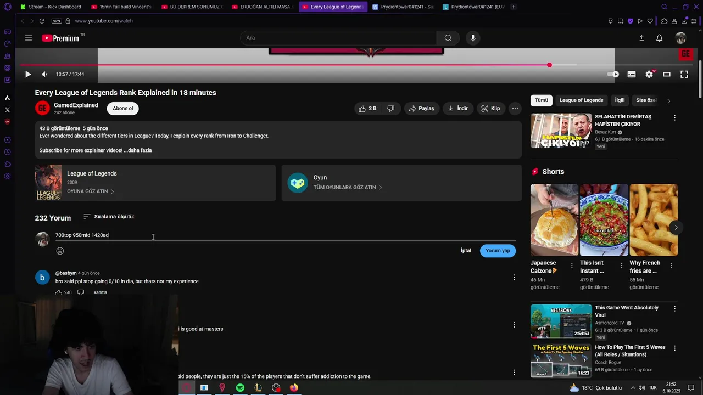Switch to '15min full build Vincent's' tab
Screen dimensions: 703x395
coord(121,7)
